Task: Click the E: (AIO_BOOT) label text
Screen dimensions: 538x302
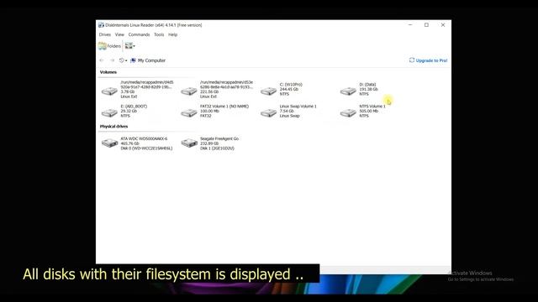Action: pyautogui.click(x=134, y=107)
